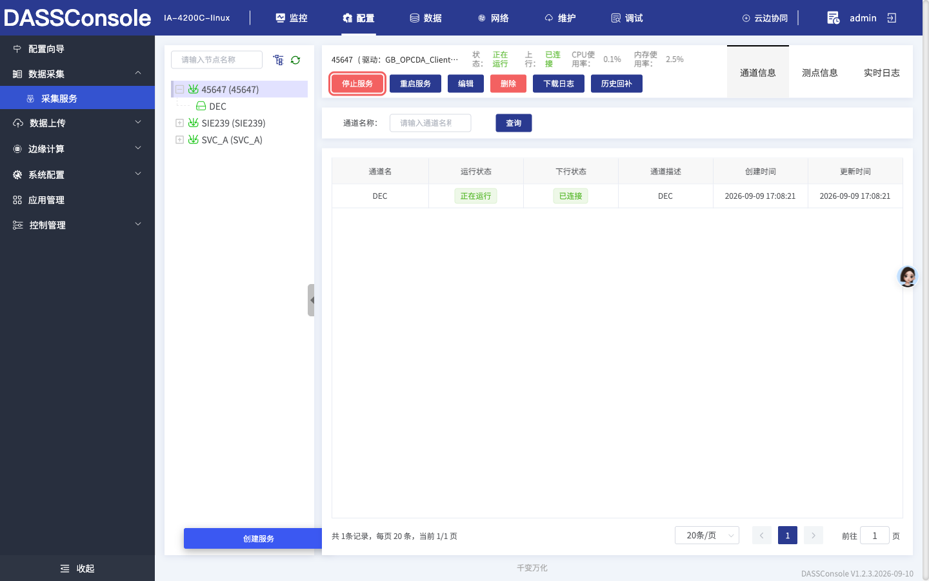Click the 收起 sidebar collapse control
The width and height of the screenshot is (929, 581).
pos(77,568)
